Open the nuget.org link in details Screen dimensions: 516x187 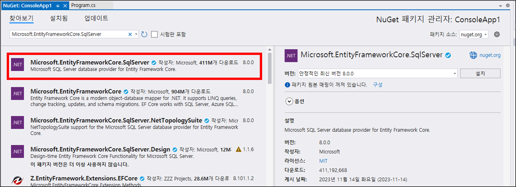490,55
